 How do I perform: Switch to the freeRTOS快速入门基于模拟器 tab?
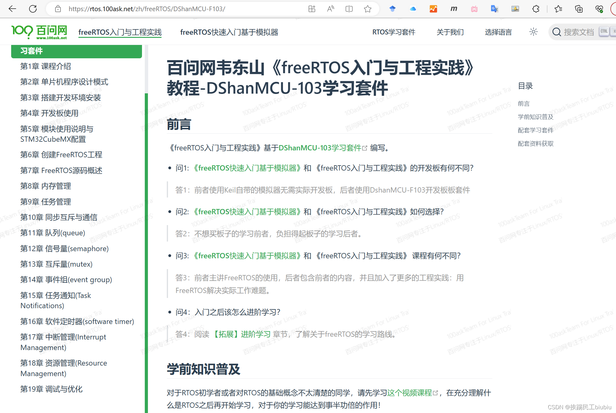coord(229,32)
